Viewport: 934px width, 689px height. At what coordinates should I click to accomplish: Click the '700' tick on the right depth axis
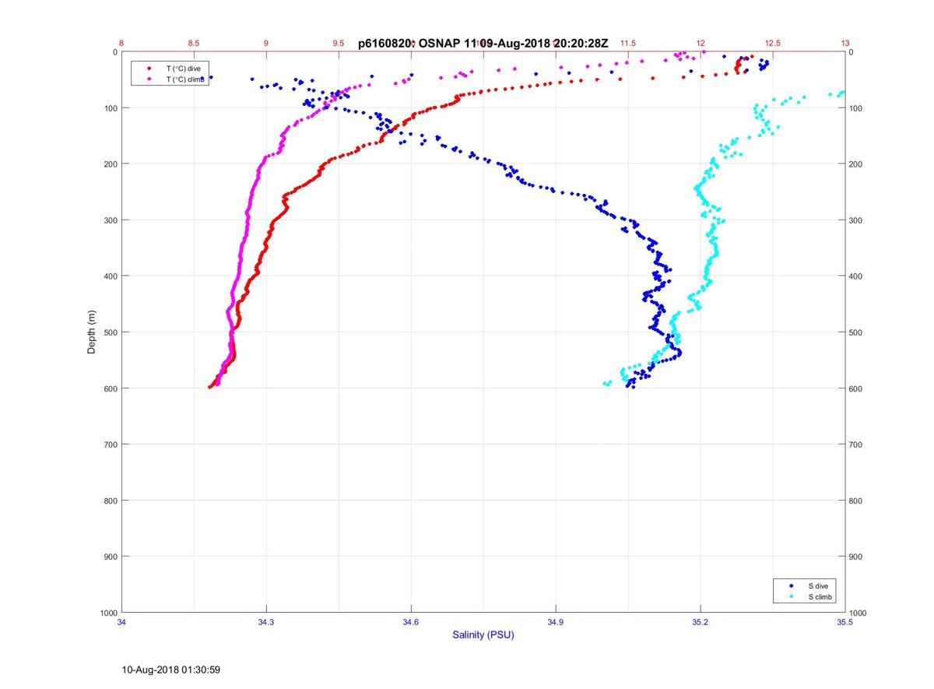[857, 445]
